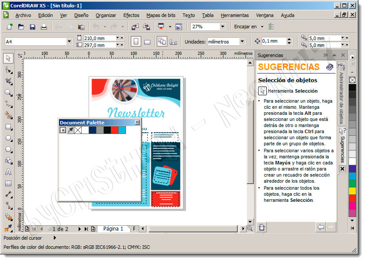Pick cyan swatch in Document Palette
The height and width of the screenshot is (261, 365).
coord(122,130)
